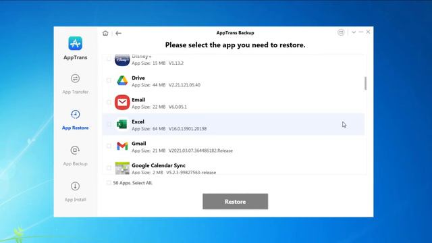Tick the Excel checkbox

click(x=109, y=124)
